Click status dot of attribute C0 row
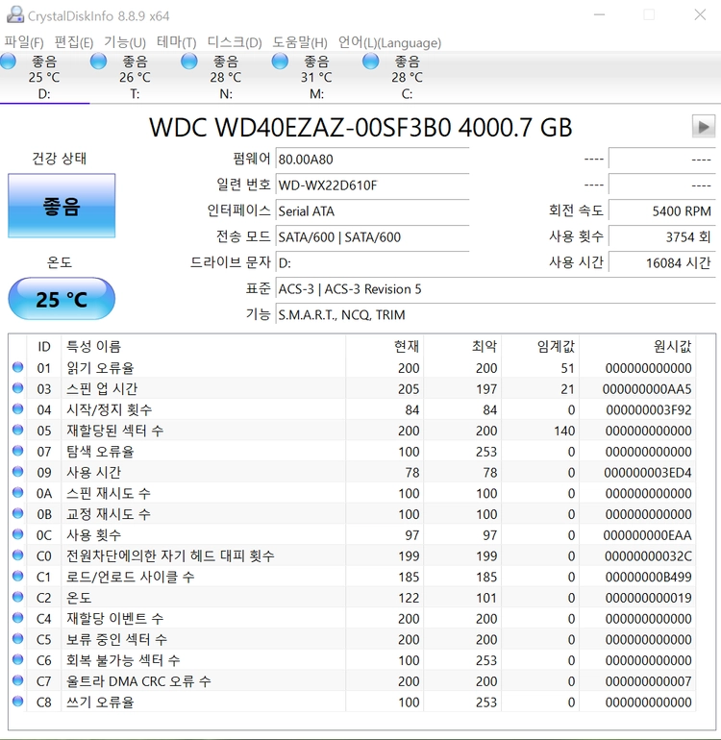721x740 pixels. [x=18, y=555]
